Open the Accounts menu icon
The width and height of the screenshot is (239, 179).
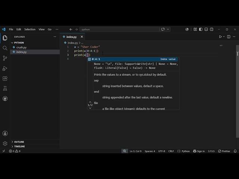coord(5,134)
